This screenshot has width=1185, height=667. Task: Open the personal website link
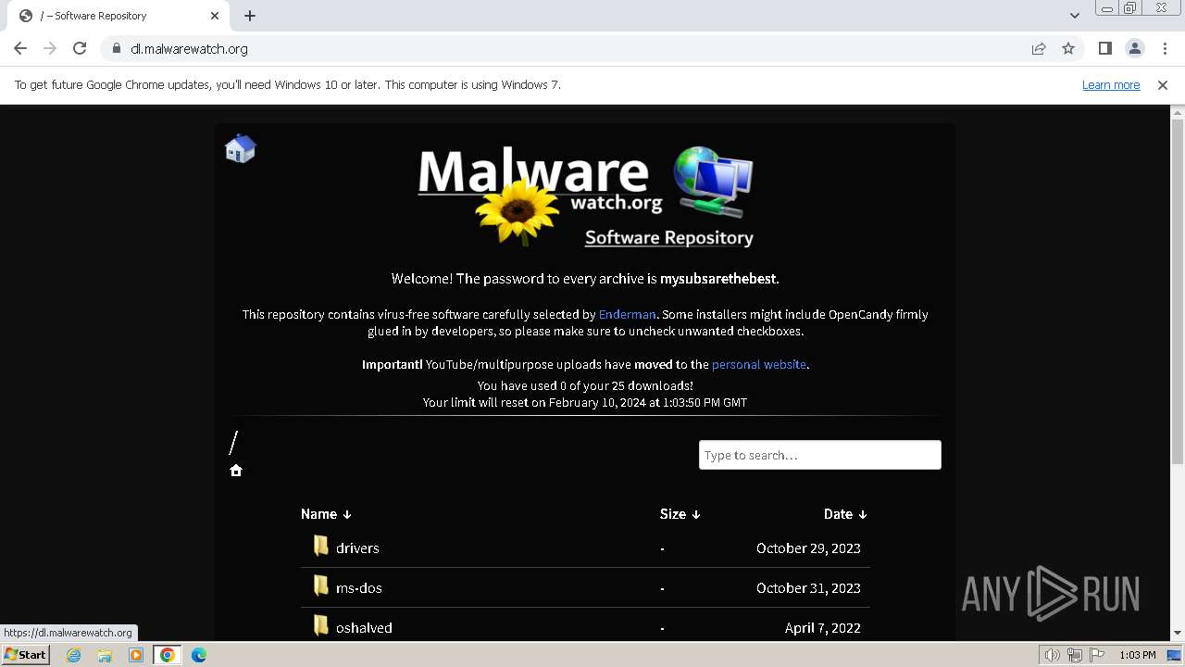coord(759,364)
